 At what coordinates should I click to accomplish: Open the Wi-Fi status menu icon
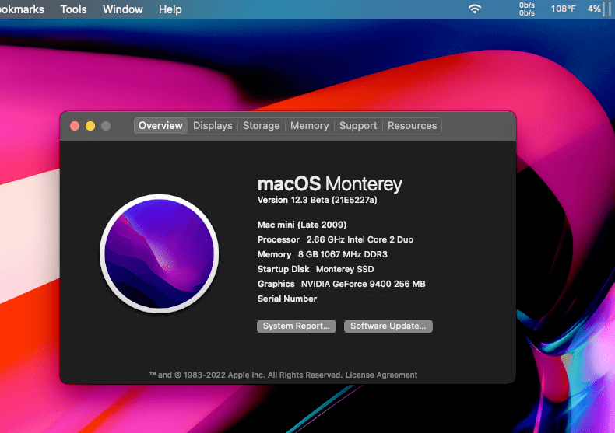click(x=475, y=9)
